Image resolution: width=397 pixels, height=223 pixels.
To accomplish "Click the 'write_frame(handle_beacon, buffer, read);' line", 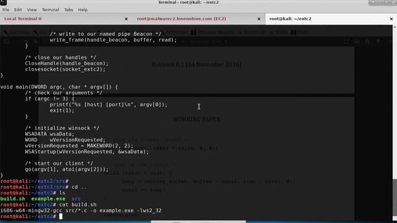I will pos(113,40).
